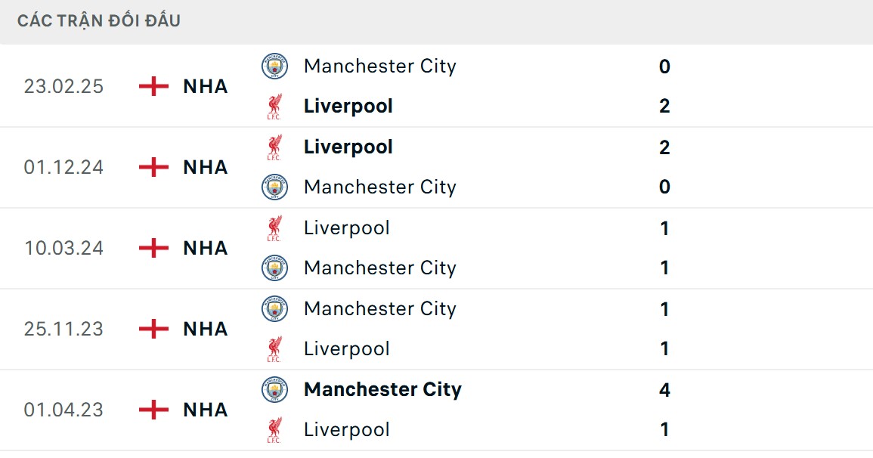This screenshot has width=873, height=458.
Task: Click the score 2 next to Liverpool in the top match
Action: point(664,106)
